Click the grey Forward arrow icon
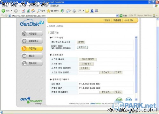The width and height of the screenshot is (159, 114). coord(16,11)
